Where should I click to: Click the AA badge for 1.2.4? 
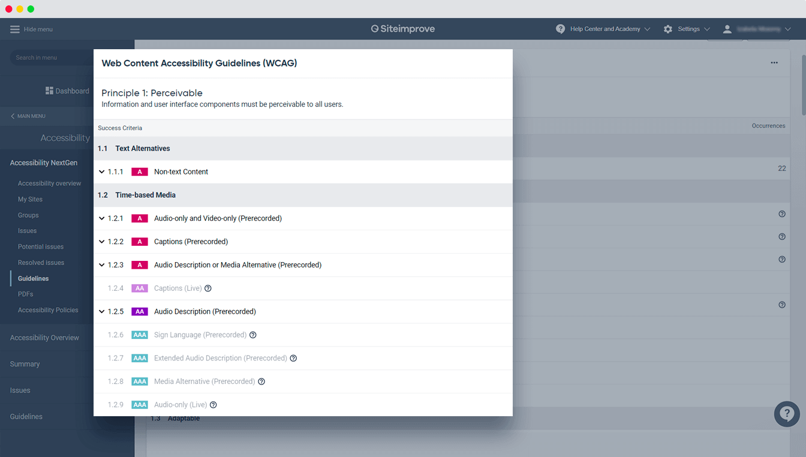[x=140, y=288]
